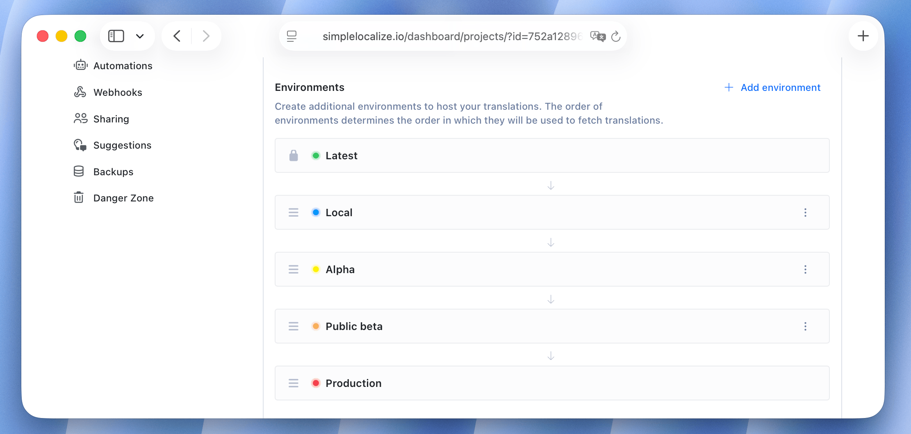Click the green status dot on Latest
The width and height of the screenshot is (911, 434).
click(316, 155)
